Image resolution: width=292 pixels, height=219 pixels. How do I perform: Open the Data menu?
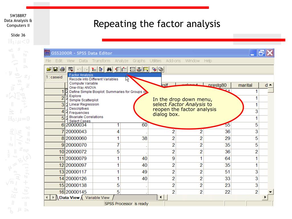(x=83, y=61)
